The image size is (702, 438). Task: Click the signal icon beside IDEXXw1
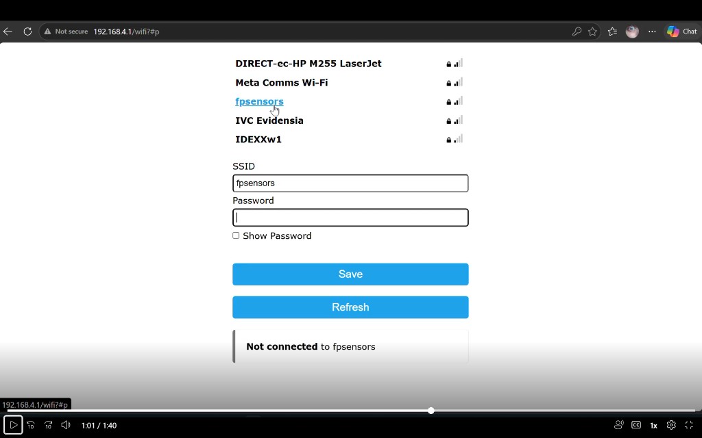458,139
